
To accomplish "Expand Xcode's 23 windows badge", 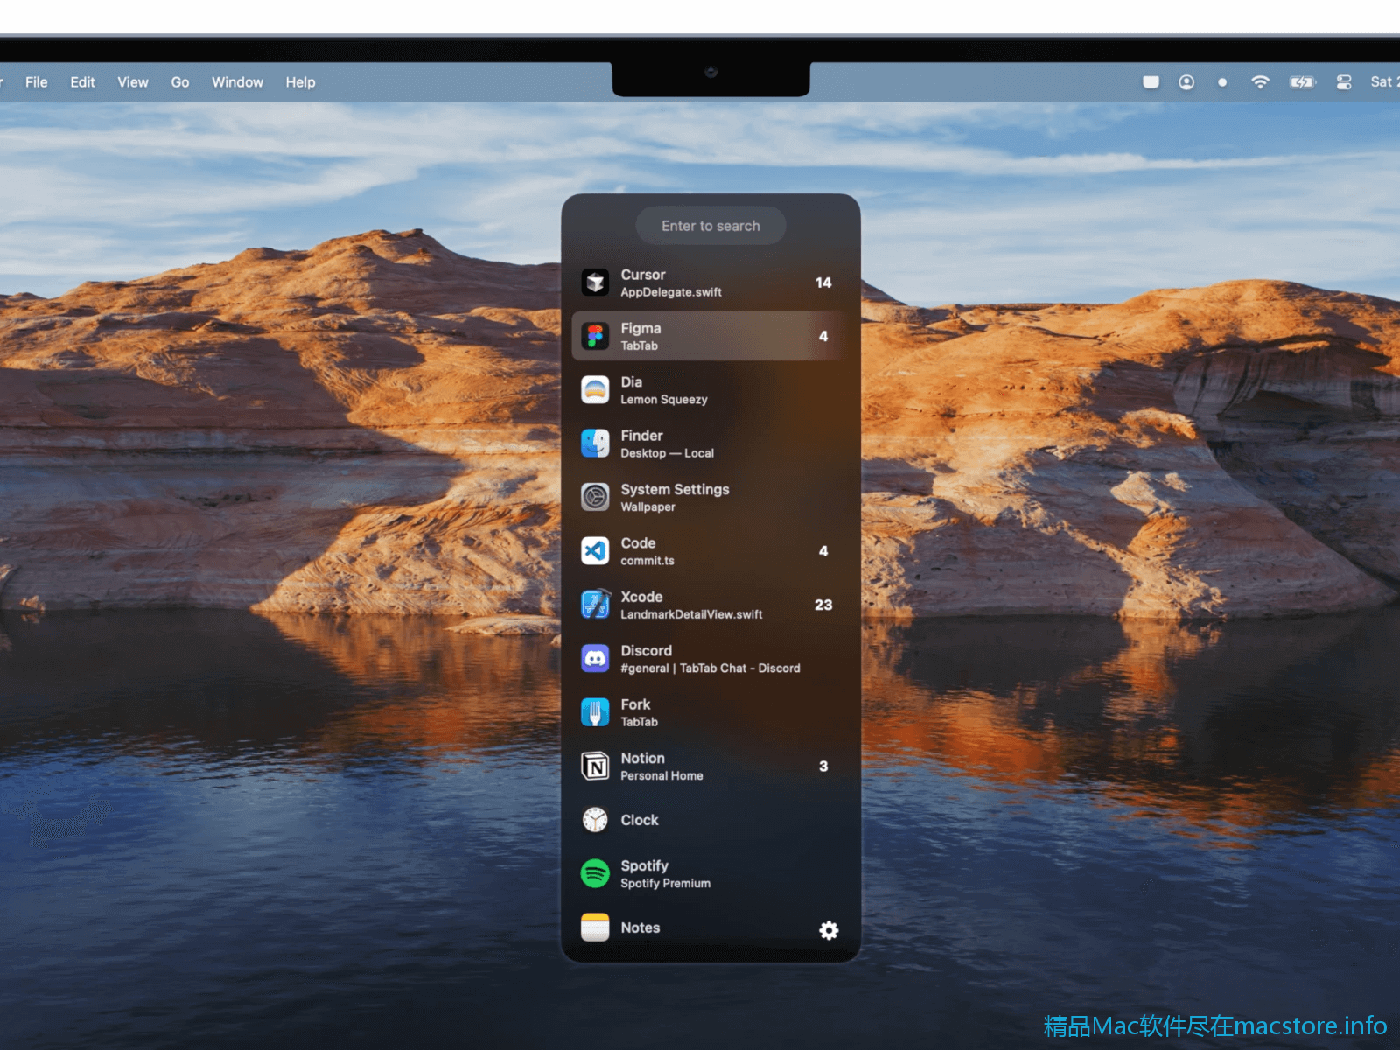I will 822,605.
